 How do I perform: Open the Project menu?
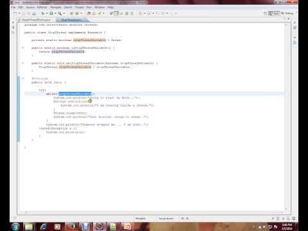80,7
